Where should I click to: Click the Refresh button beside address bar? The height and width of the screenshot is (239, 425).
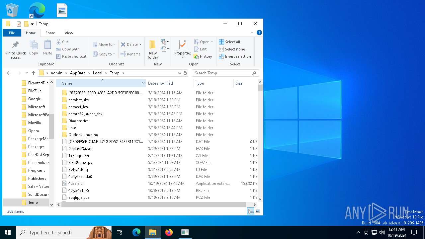[x=185, y=73]
